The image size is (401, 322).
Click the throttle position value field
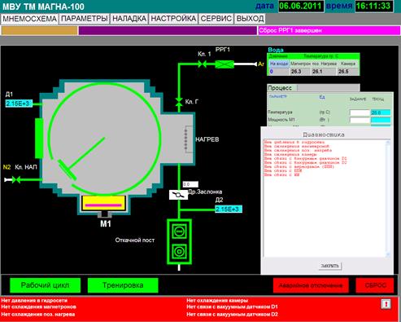coord(190,184)
